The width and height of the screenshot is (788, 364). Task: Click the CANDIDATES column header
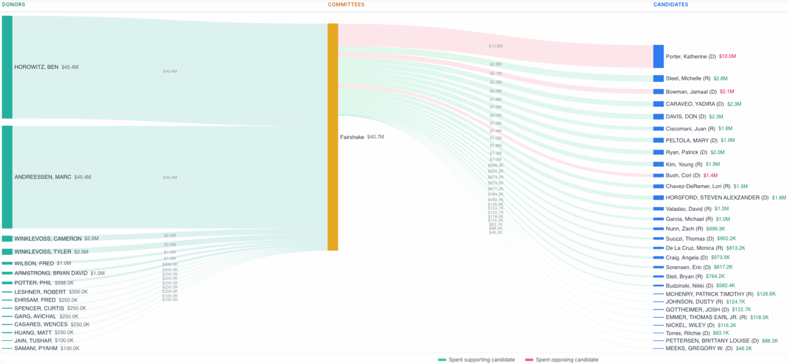671,4
